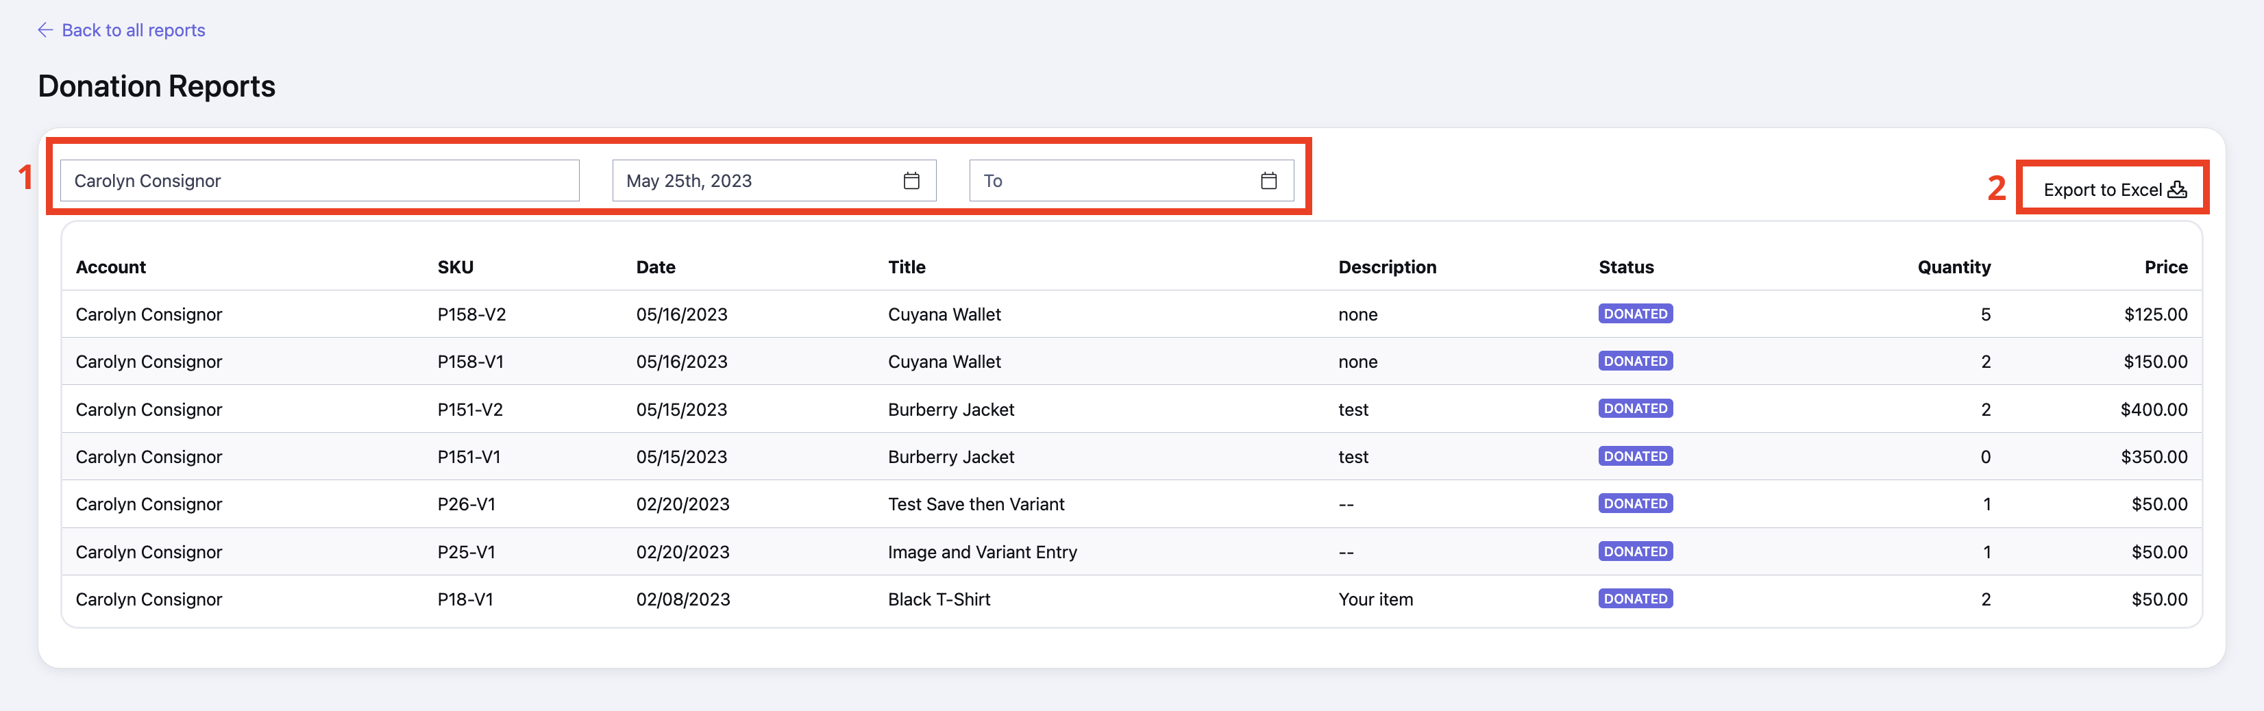Open the calendar icon in the To field
The height and width of the screenshot is (711, 2264).
point(1268,181)
